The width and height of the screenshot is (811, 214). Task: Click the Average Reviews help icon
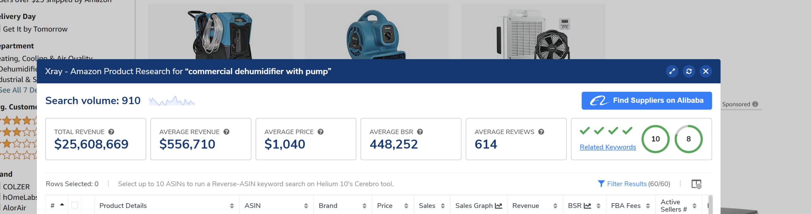tap(541, 132)
